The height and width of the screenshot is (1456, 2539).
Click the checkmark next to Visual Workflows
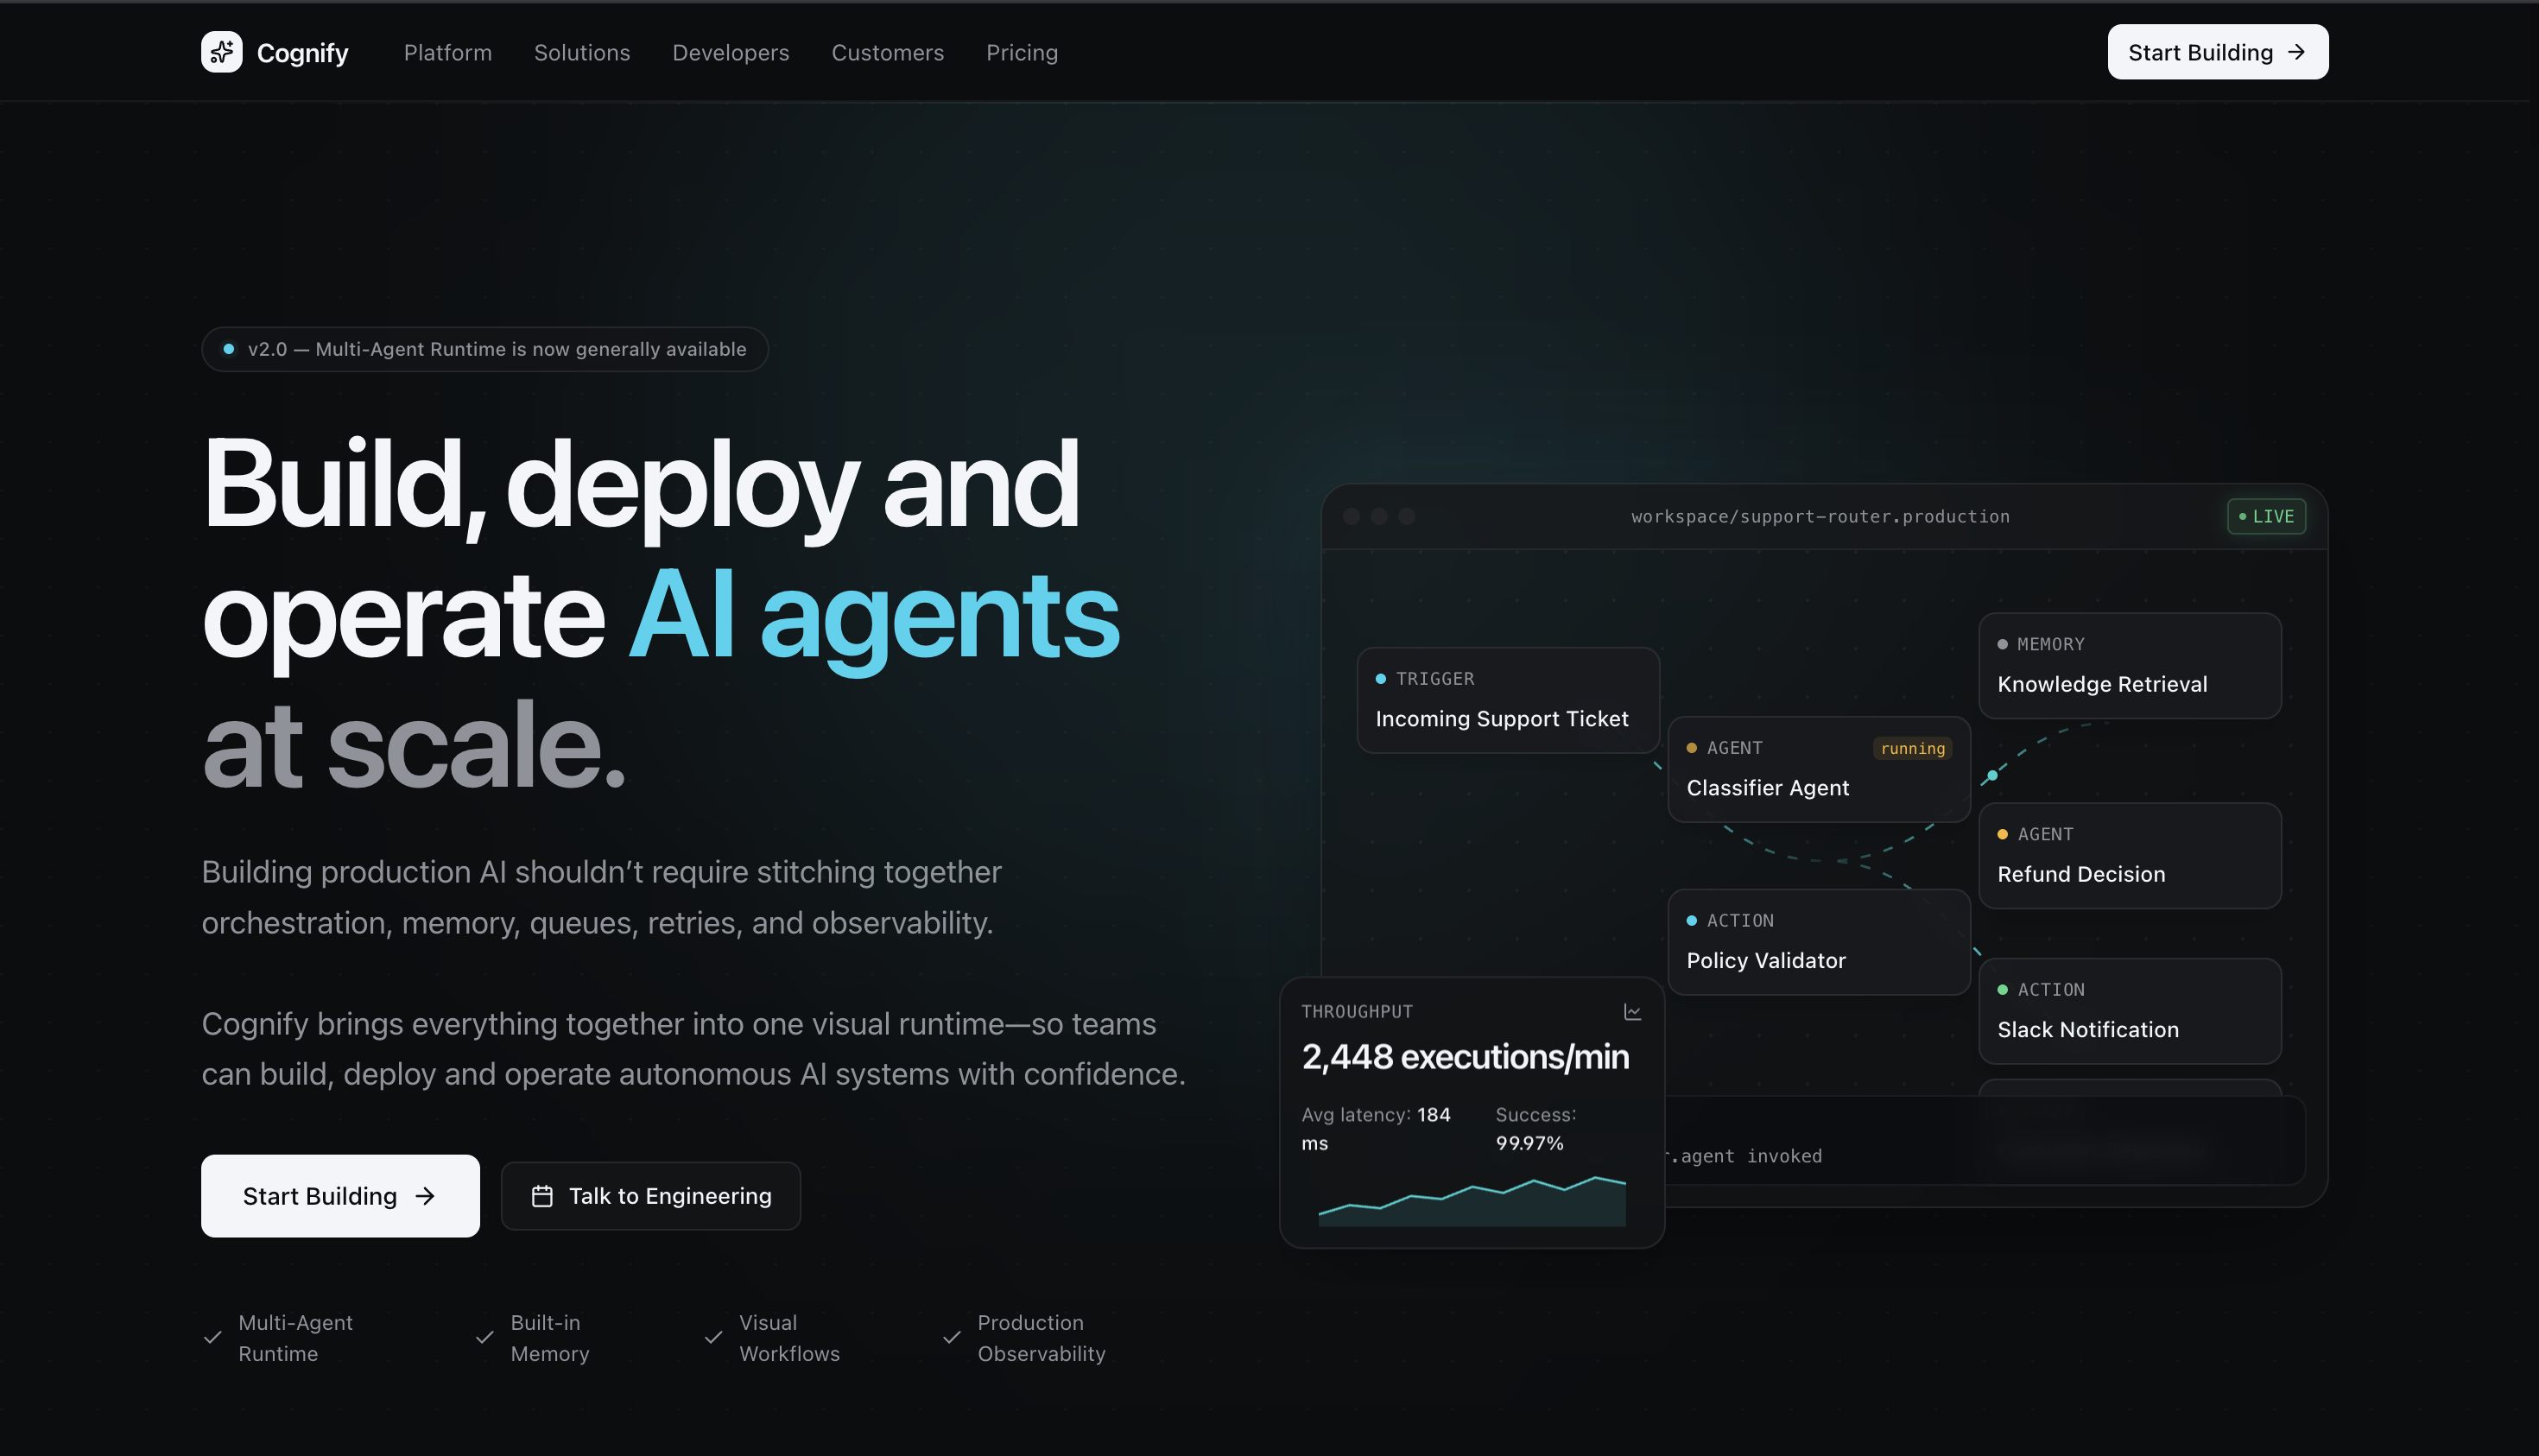713,1337
